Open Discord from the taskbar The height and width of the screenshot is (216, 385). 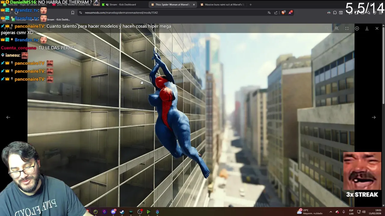tap(113, 212)
